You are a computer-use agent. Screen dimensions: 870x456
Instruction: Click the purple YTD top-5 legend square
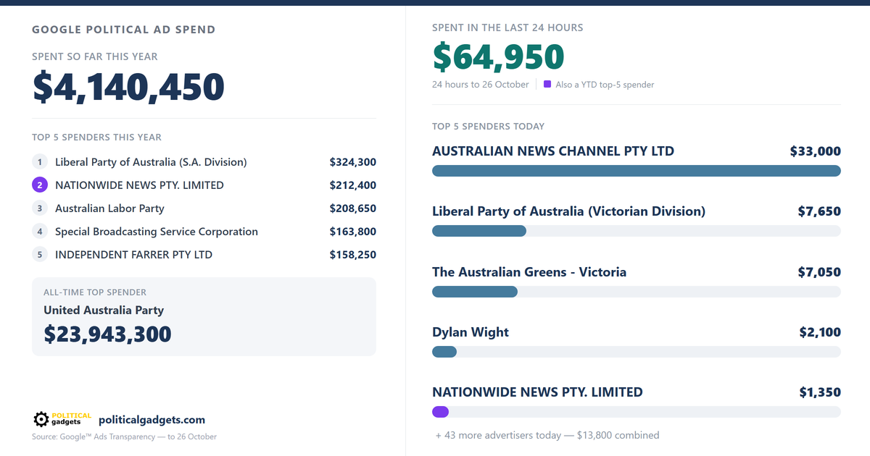(x=547, y=84)
